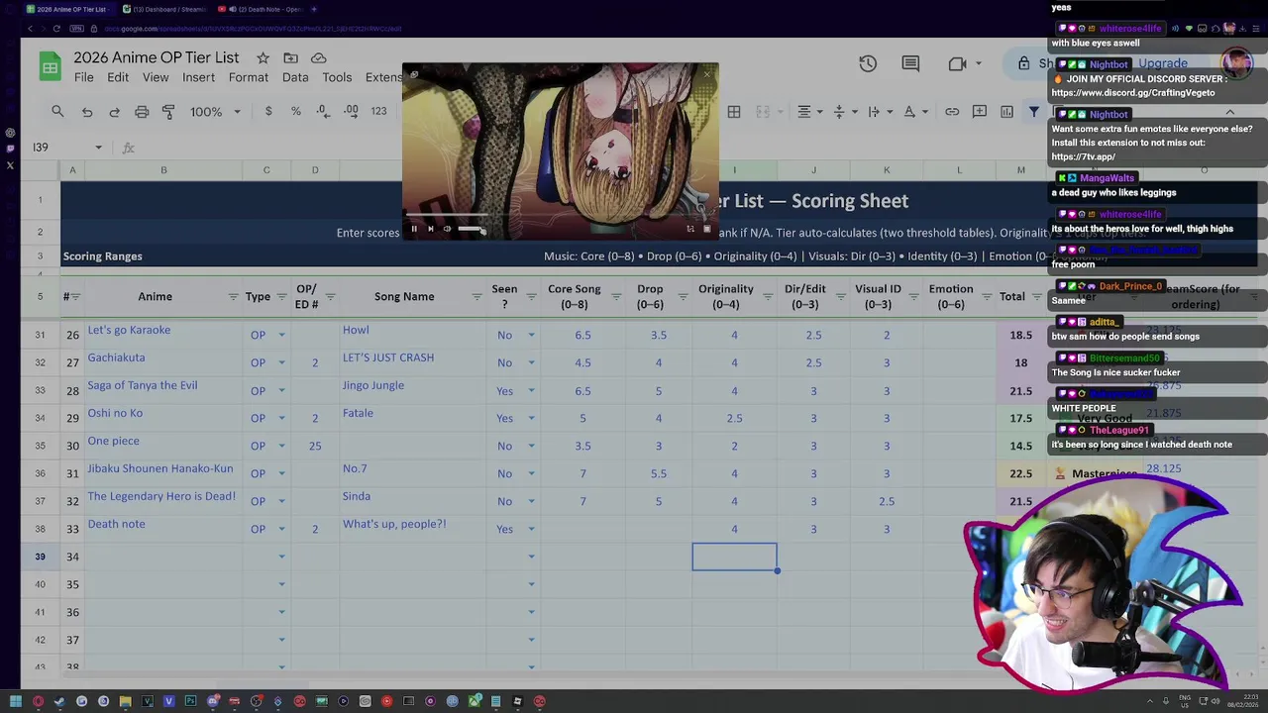Toggle the active filter funnel button
This screenshot has height=713, width=1268.
coord(1033,112)
